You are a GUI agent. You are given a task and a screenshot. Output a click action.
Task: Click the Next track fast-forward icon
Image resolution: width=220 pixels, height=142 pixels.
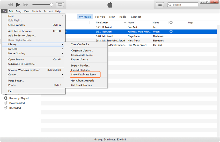26,5
